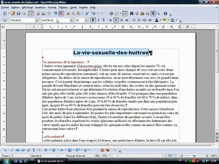This screenshot has height=164, width=219.
Task: Open Styles and Formatting window icon
Action: click(x=5, y=20)
